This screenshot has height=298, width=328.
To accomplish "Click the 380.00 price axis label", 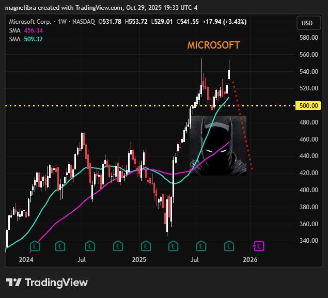I will [309, 207].
